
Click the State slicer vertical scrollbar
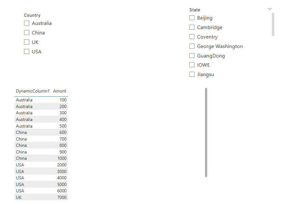click(273, 24)
